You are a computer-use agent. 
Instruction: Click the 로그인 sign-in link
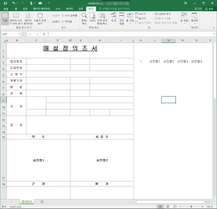198,9
